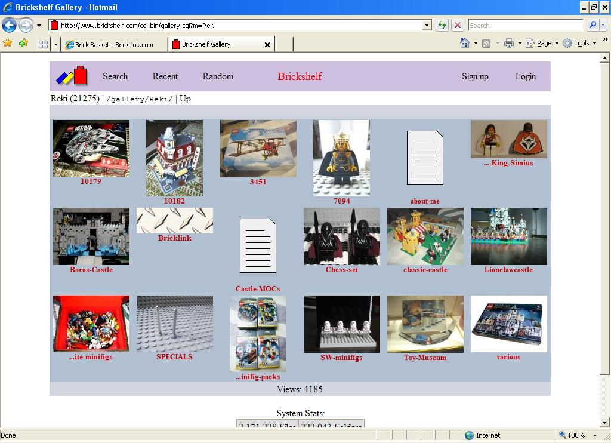Open the SW-minifigs folder thumbnail
The width and height of the screenshot is (611, 443).
pos(342,324)
